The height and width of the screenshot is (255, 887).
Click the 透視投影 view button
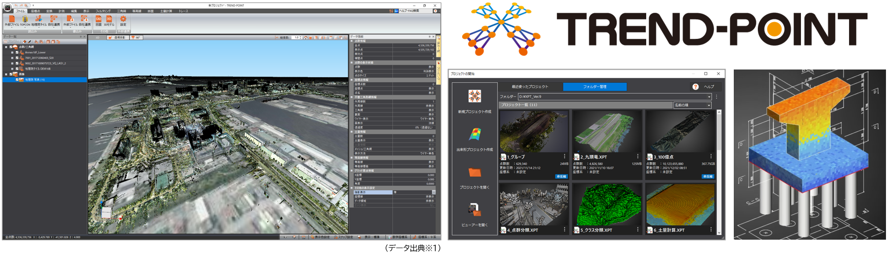pyautogui.click(x=118, y=37)
